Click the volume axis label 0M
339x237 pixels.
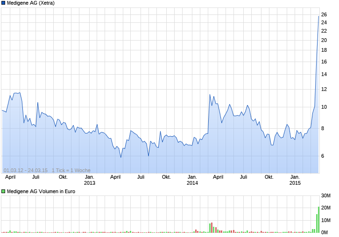tap(325, 232)
